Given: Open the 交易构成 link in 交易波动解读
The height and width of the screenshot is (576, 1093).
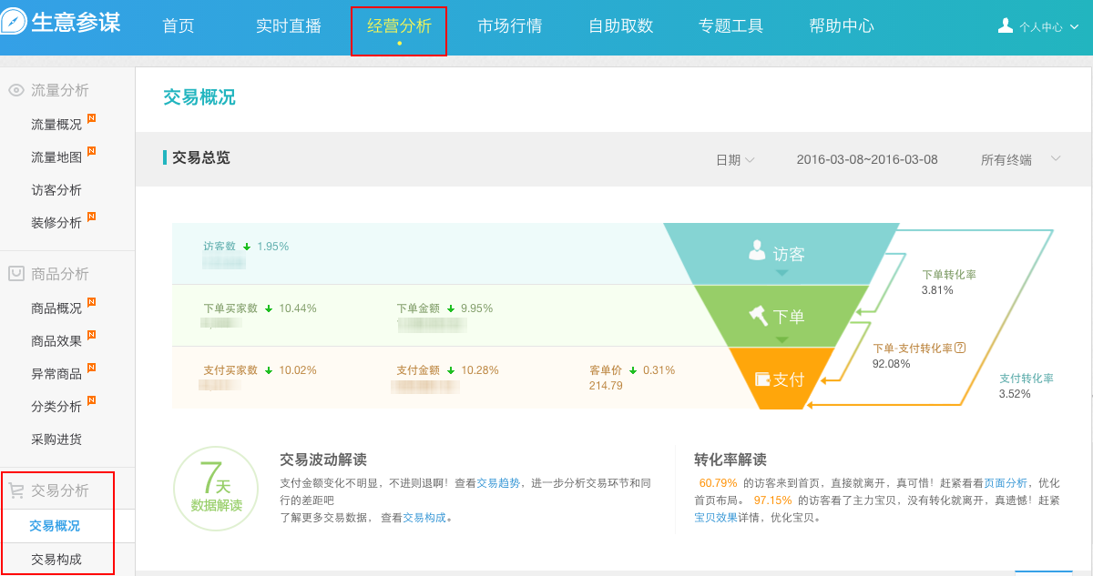Looking at the screenshot, I should point(424,517).
